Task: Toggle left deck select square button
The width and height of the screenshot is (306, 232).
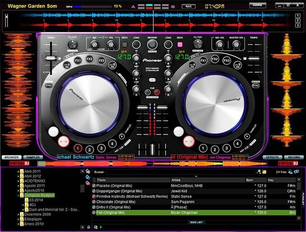Action: [124, 44]
